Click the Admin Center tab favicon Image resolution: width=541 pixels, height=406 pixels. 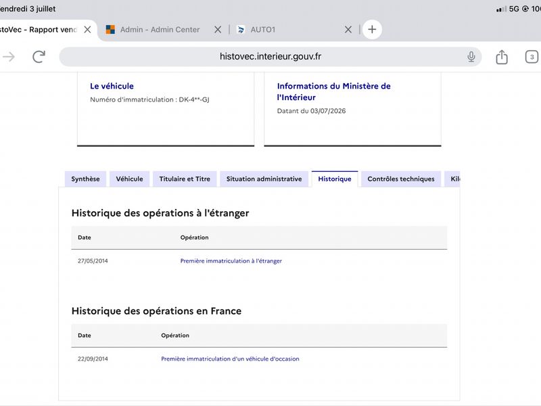coord(110,30)
